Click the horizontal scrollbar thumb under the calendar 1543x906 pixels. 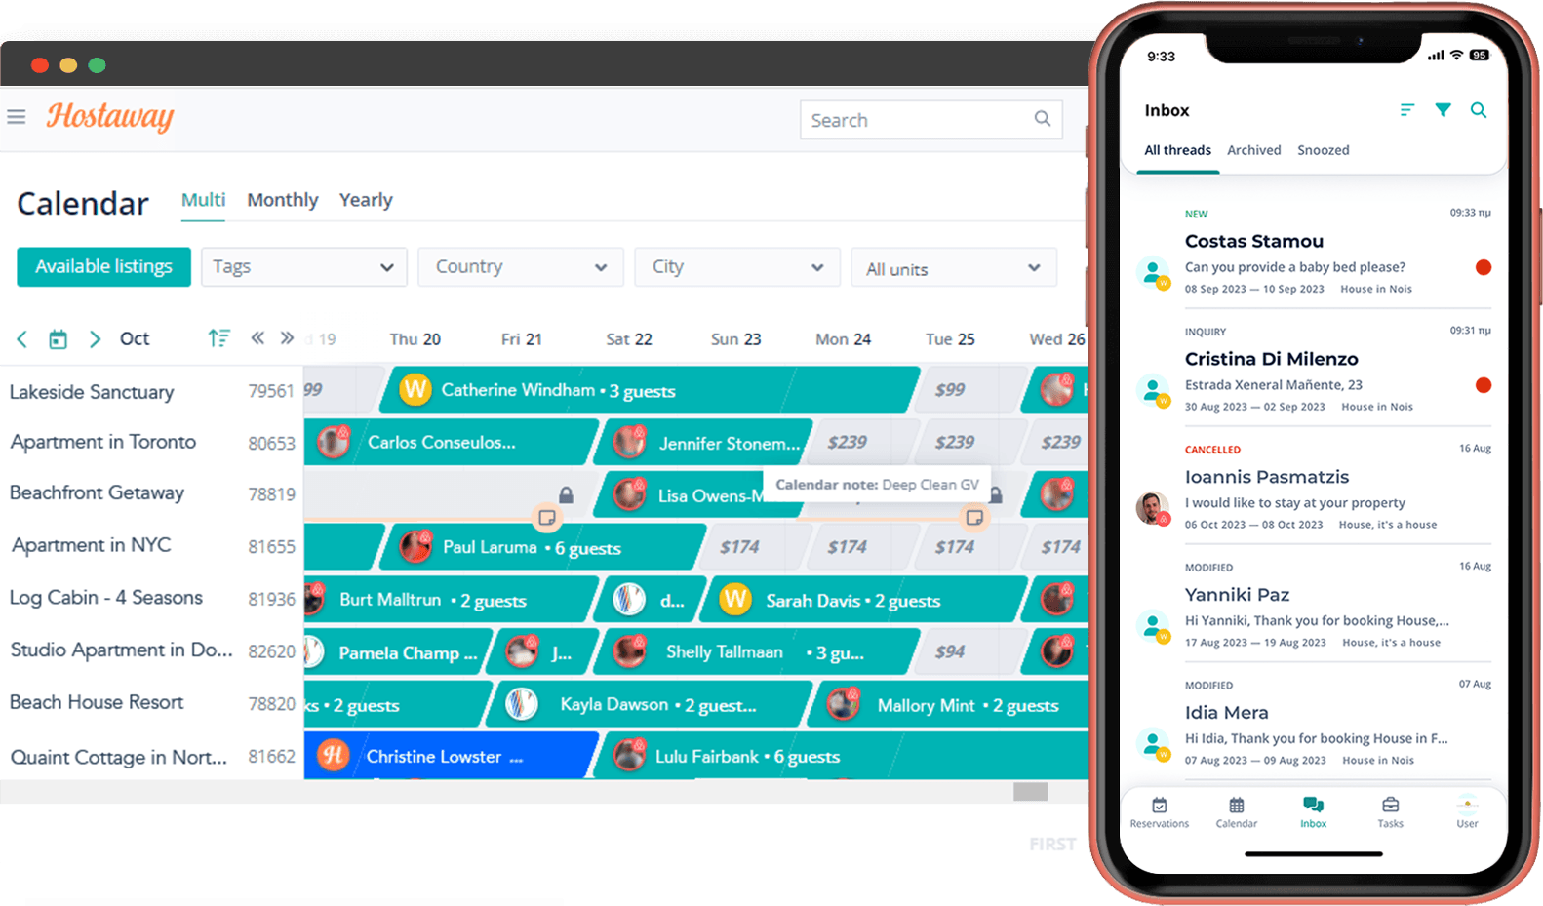coord(1030,792)
